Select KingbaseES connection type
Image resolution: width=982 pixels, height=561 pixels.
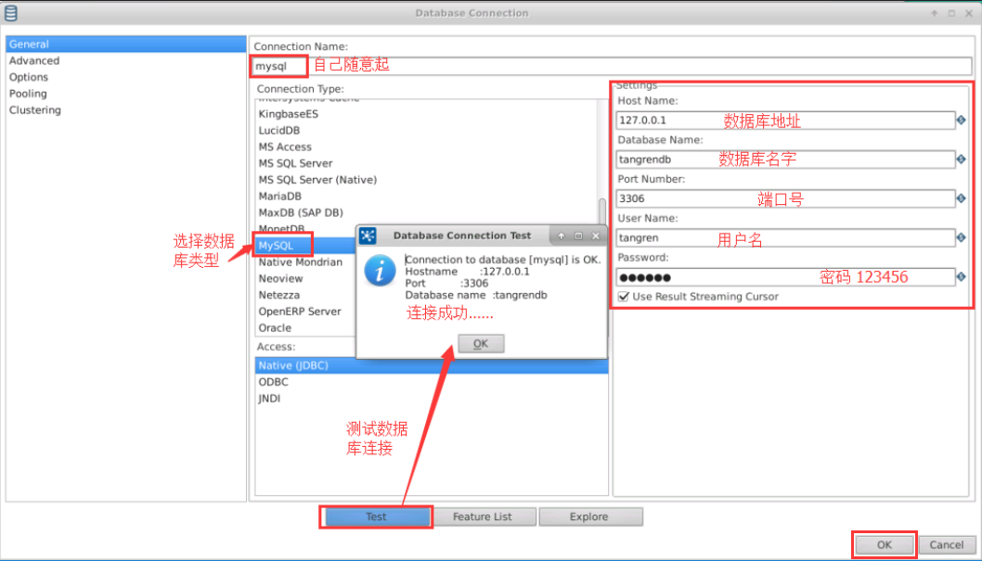(x=289, y=114)
